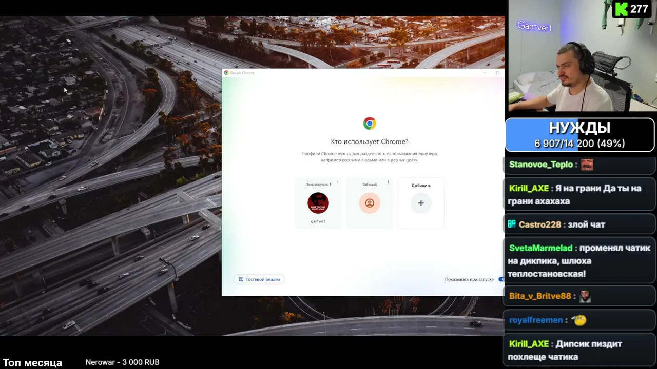Click the username Bita_v_Britve88 in chat
Viewport: 657px width, 369px height.
tap(540, 296)
